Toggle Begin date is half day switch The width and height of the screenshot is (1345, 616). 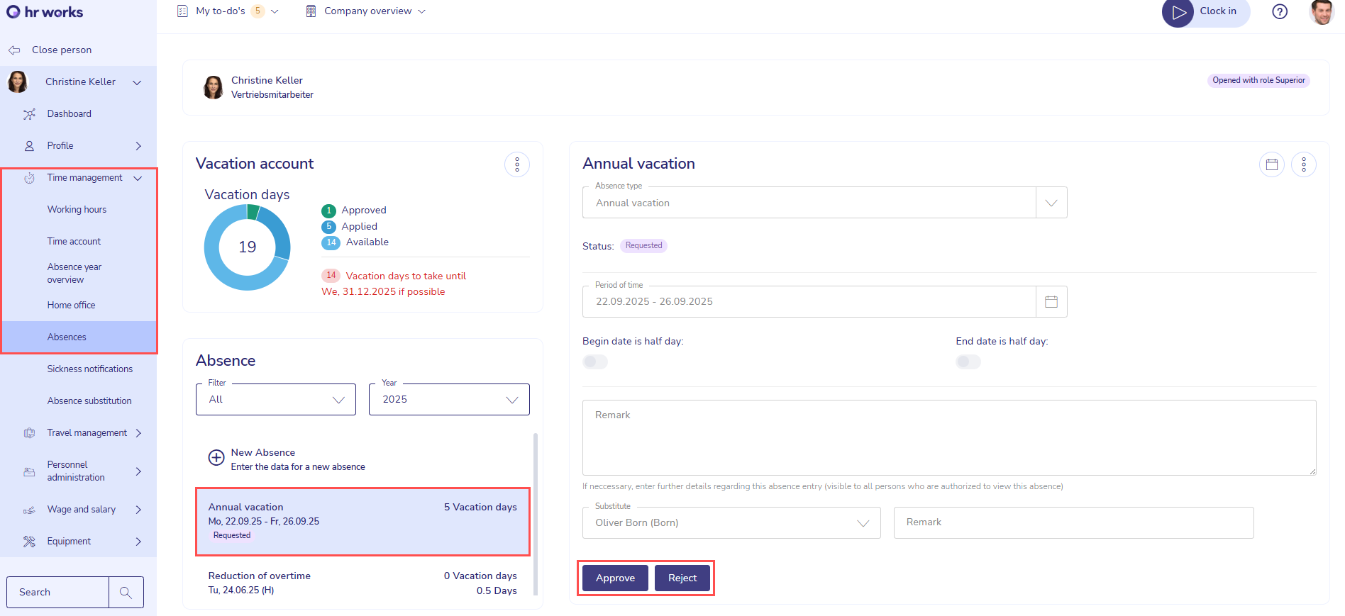(594, 362)
